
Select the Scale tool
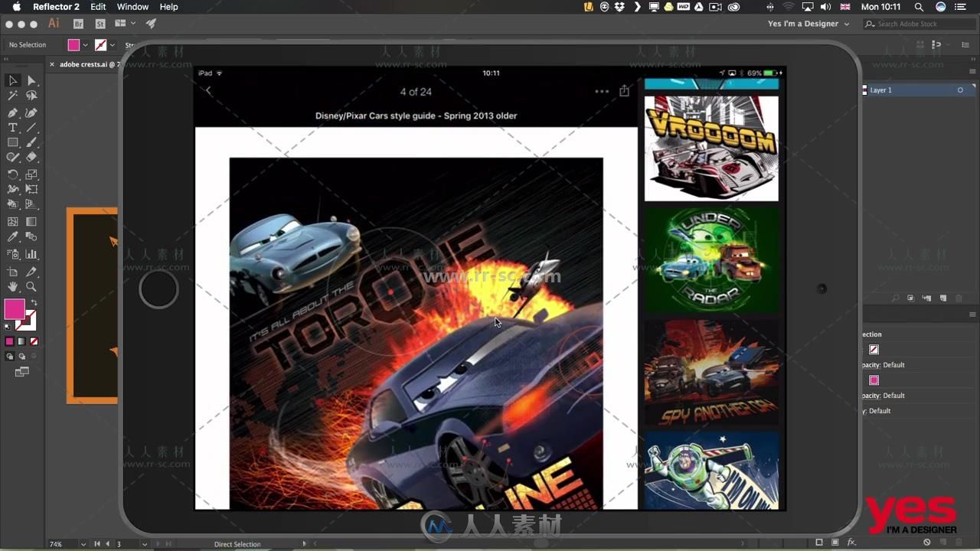click(31, 174)
